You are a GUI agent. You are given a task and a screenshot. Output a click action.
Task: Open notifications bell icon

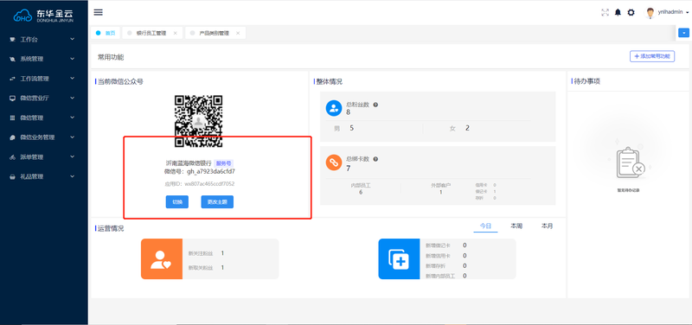click(x=618, y=12)
